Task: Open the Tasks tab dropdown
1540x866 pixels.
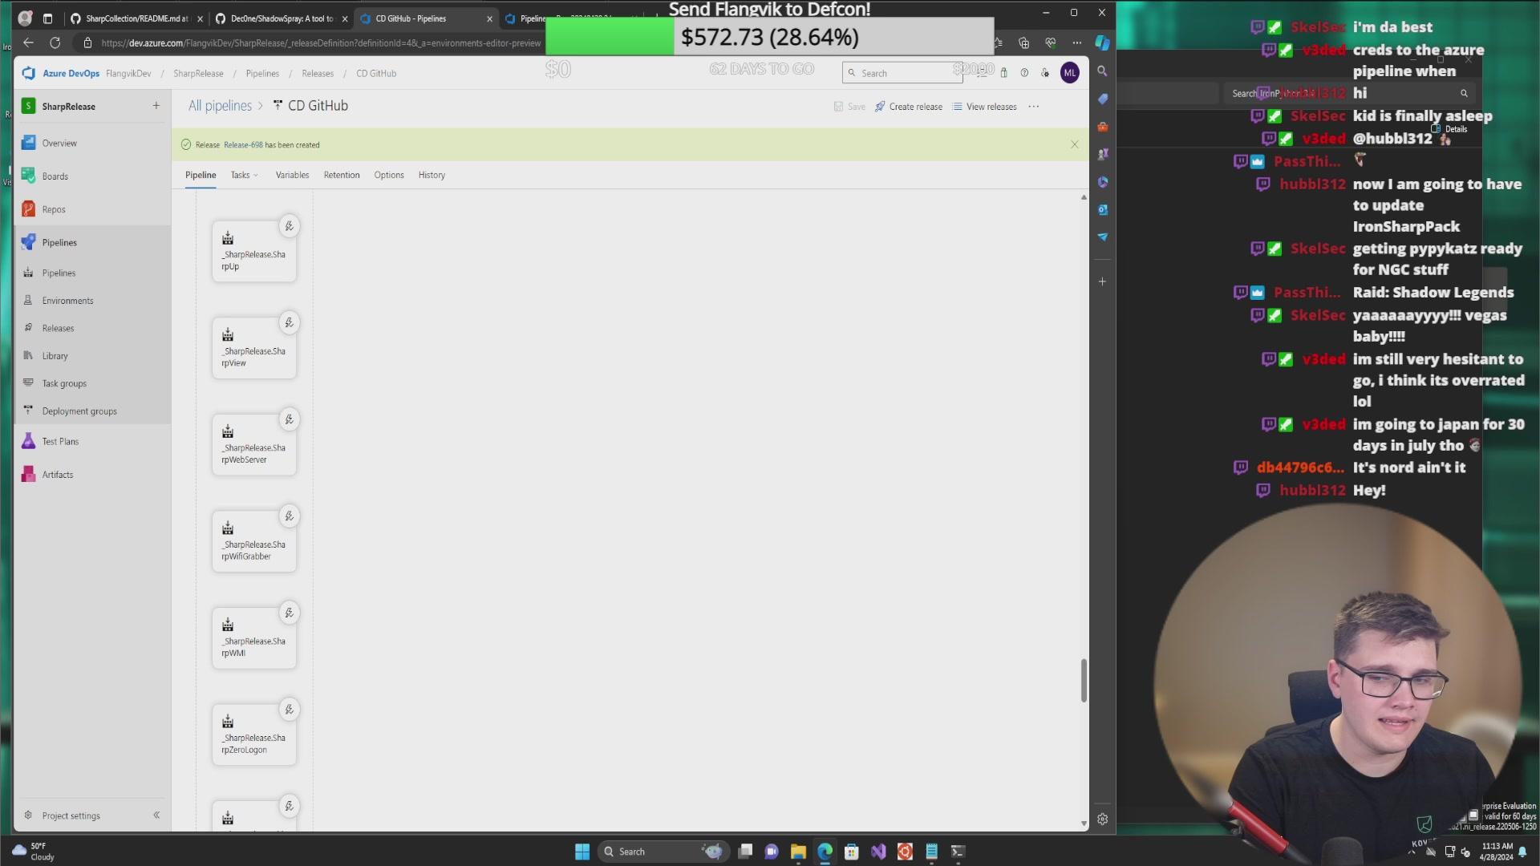Action: (244, 175)
